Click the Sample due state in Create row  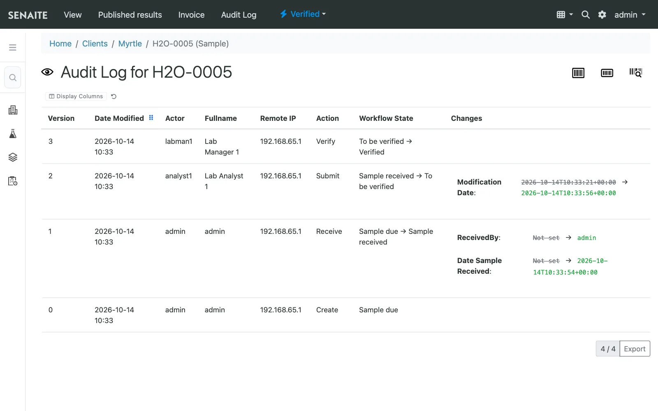378,310
